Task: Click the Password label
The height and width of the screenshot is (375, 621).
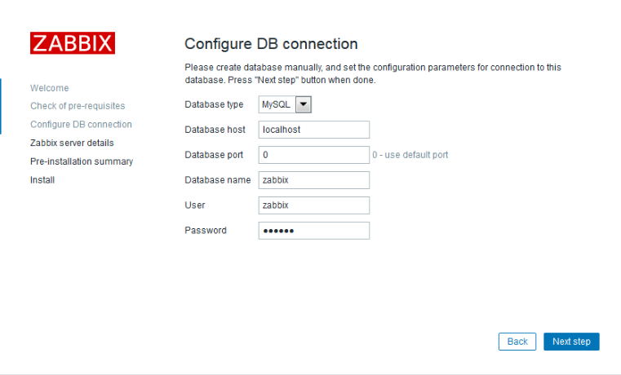Action: pos(206,230)
